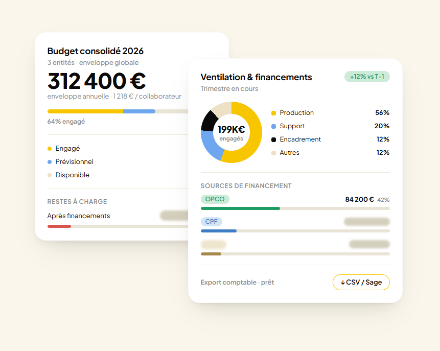The height and width of the screenshot is (351, 440).
Task: Click the 3 entités · enveloppe globale text
Action: pyautogui.click(x=93, y=62)
